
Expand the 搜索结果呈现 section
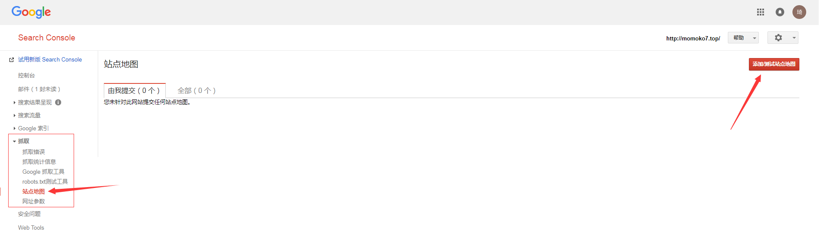[x=35, y=102]
